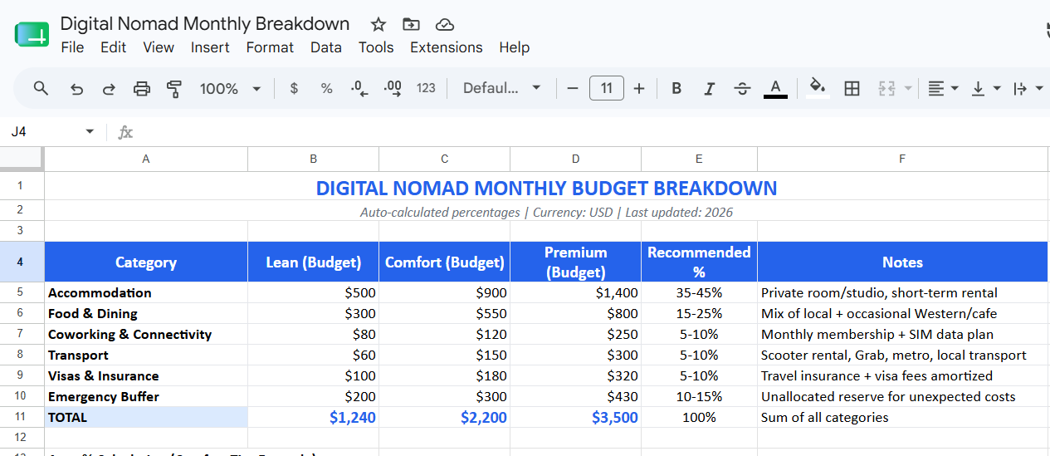Open more number formats (123)
This screenshot has height=456, width=1050.
click(x=426, y=88)
